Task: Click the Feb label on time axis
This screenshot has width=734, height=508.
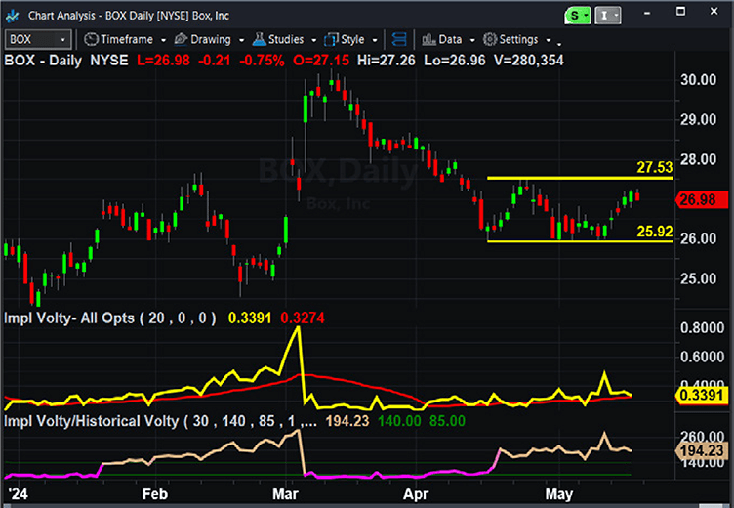Action: (x=155, y=494)
